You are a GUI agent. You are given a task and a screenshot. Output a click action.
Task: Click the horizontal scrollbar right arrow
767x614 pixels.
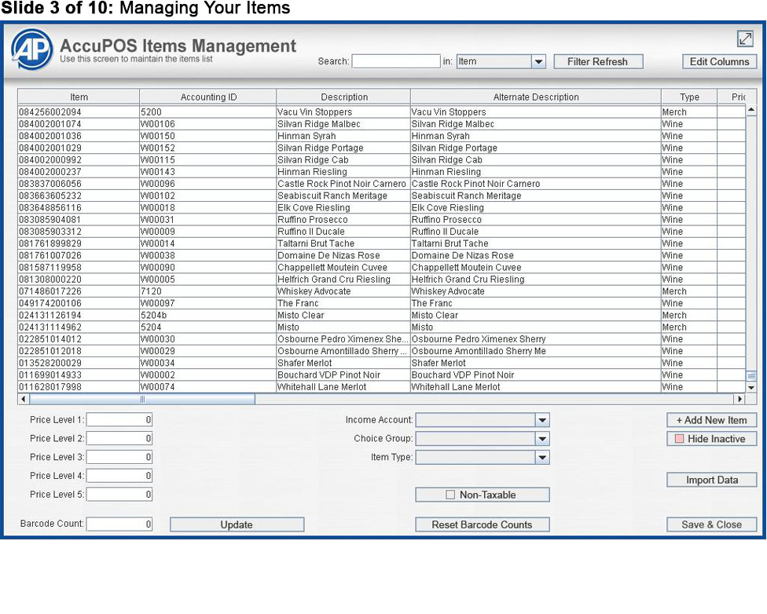pos(739,400)
